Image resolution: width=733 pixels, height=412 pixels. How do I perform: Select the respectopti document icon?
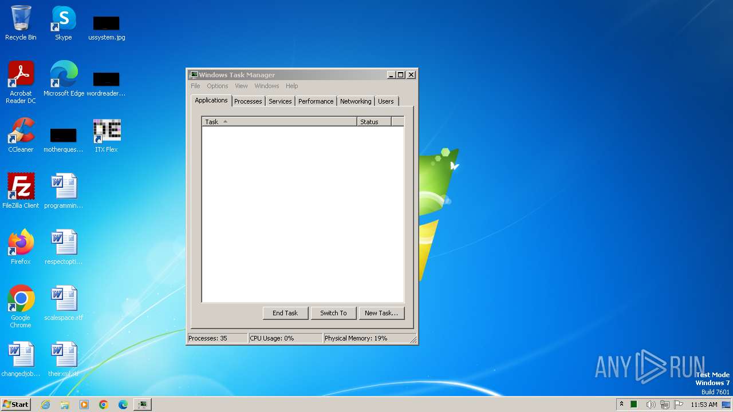click(x=64, y=247)
